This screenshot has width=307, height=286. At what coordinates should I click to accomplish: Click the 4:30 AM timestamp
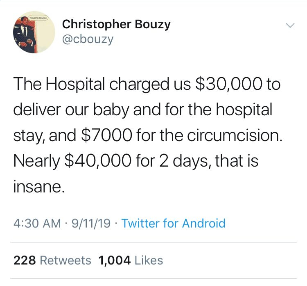[37, 223]
